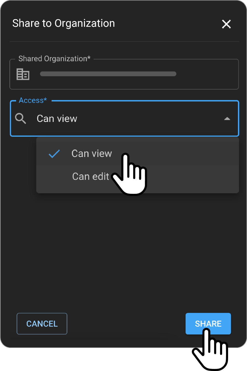The height and width of the screenshot is (371, 247).
Task: Click the organization building icon
Action: [x=23, y=74]
